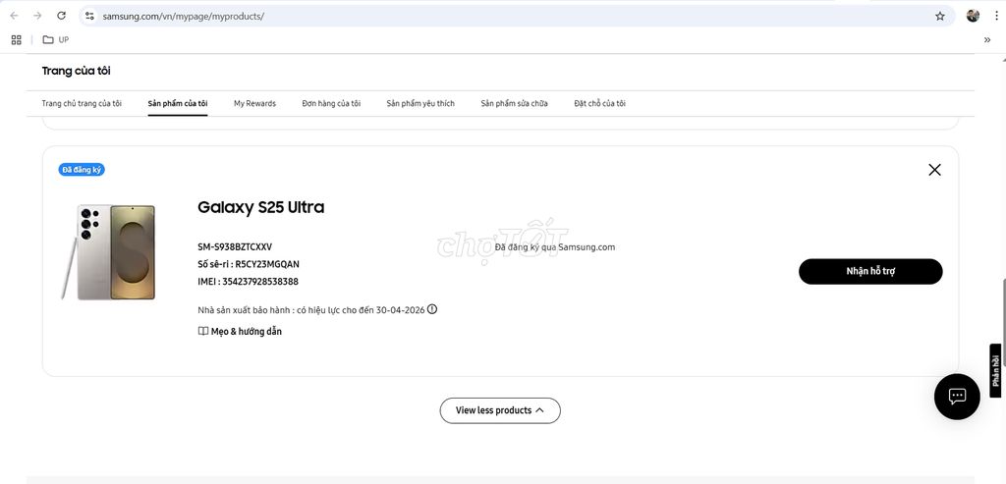
Task: Click the Trang của tôi heading
Action: (x=76, y=71)
